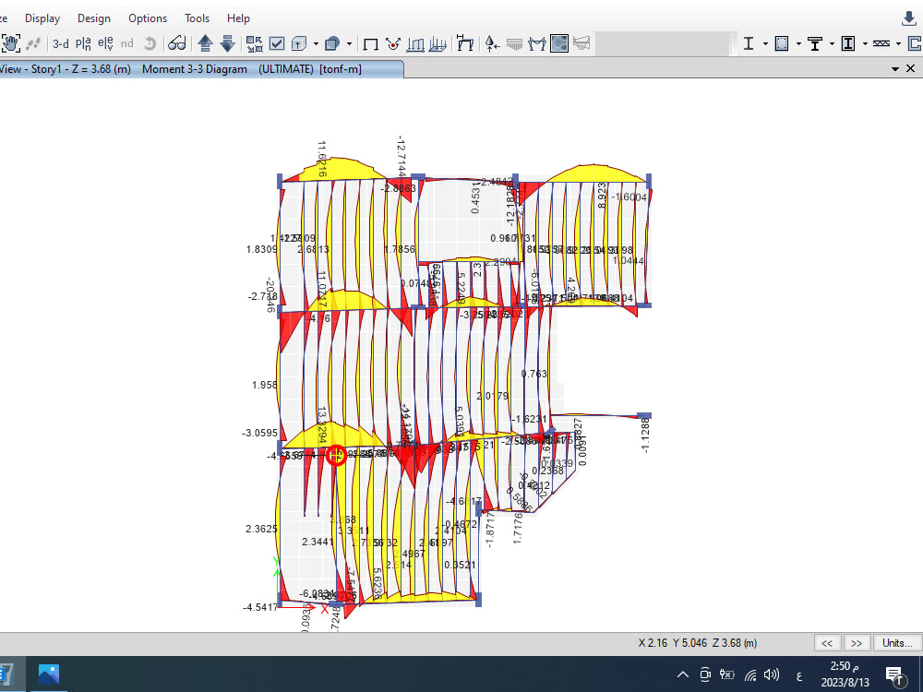Move down one story with the down arrow icon

(227, 42)
